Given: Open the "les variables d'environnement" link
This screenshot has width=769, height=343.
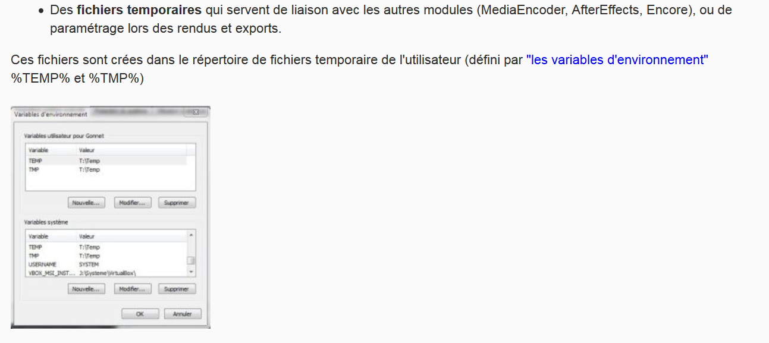Looking at the screenshot, I should [x=617, y=60].
